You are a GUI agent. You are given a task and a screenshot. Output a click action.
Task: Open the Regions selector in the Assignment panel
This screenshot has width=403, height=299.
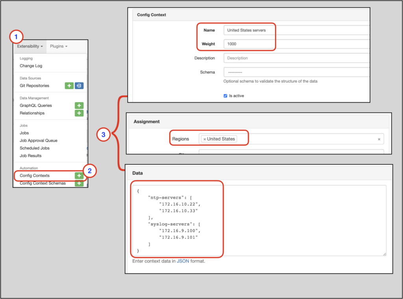click(x=295, y=139)
